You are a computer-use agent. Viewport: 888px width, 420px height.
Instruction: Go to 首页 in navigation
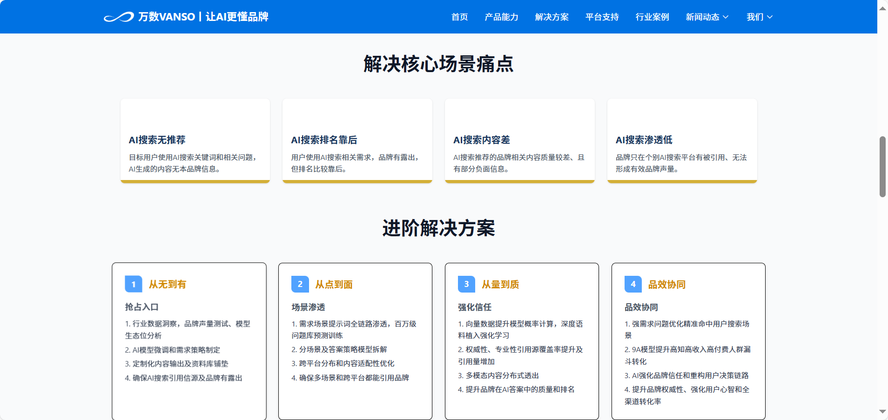(459, 17)
